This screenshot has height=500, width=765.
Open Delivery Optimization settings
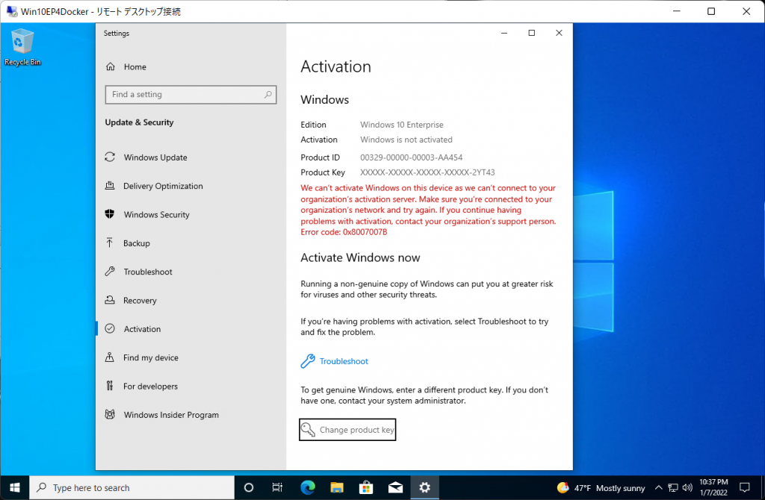pos(162,186)
